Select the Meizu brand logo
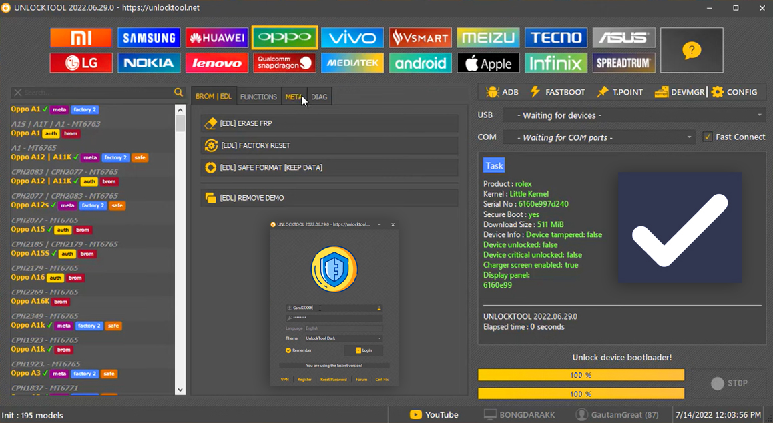The image size is (773, 423). pyautogui.click(x=488, y=37)
